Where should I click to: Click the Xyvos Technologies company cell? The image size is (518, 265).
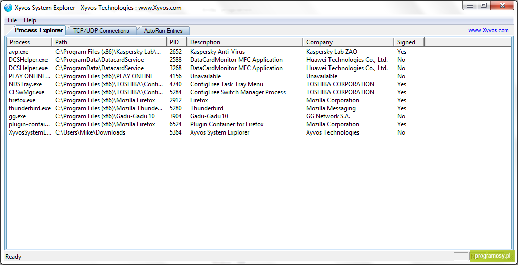click(x=333, y=132)
